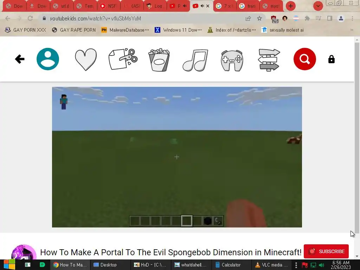Open the clock showing 6:56 AM
Image resolution: width=360 pixels, height=270 pixels.
tap(341, 265)
